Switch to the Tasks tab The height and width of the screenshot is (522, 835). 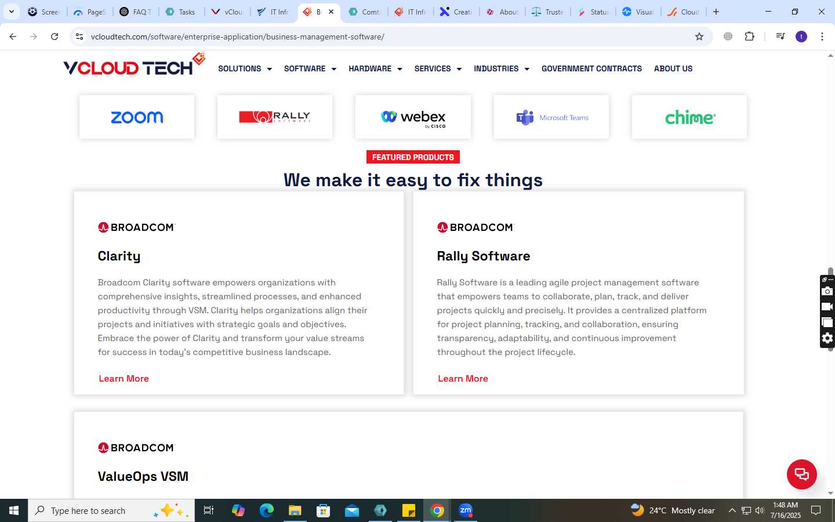tap(181, 12)
